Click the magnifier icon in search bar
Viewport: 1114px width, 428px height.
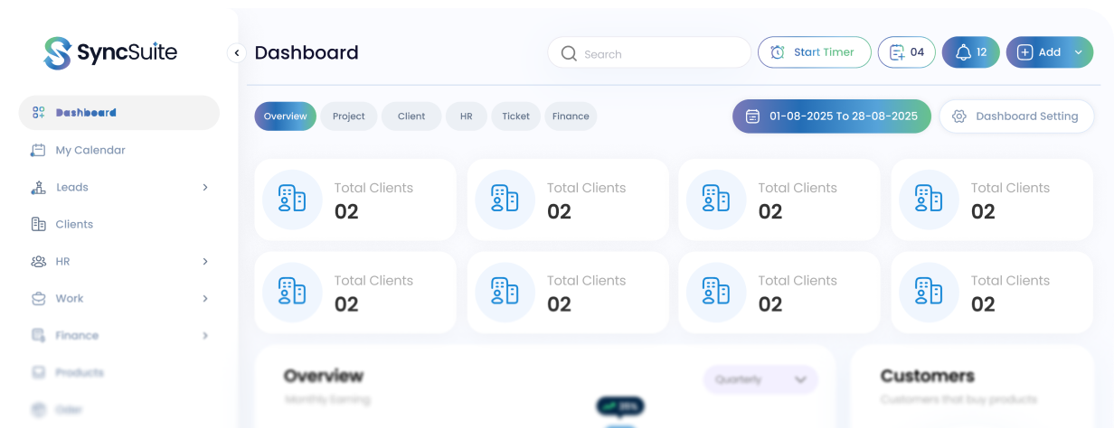coord(569,53)
